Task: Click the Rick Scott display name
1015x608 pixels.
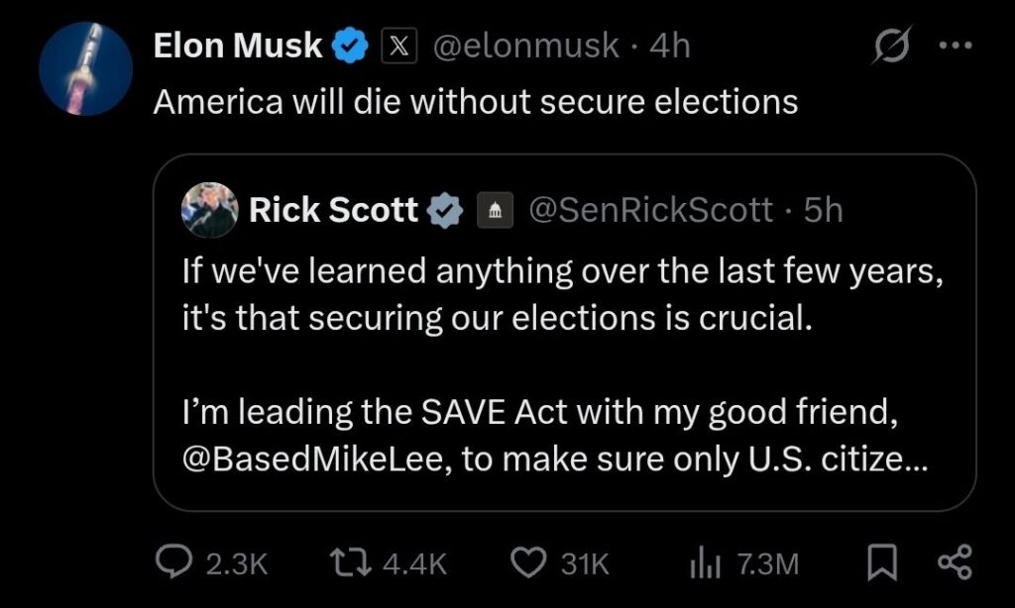Action: (x=333, y=209)
